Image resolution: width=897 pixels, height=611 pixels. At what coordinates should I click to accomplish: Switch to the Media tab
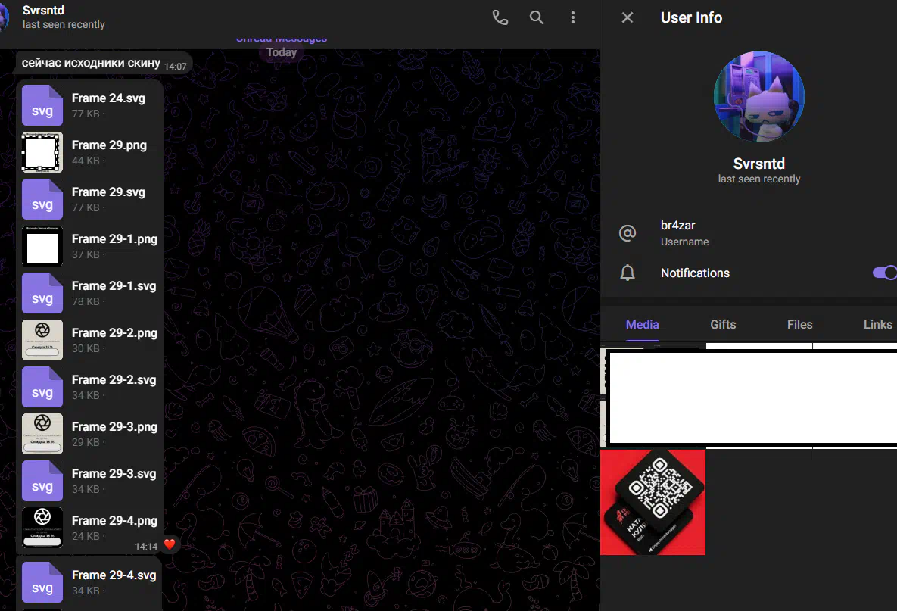click(643, 324)
